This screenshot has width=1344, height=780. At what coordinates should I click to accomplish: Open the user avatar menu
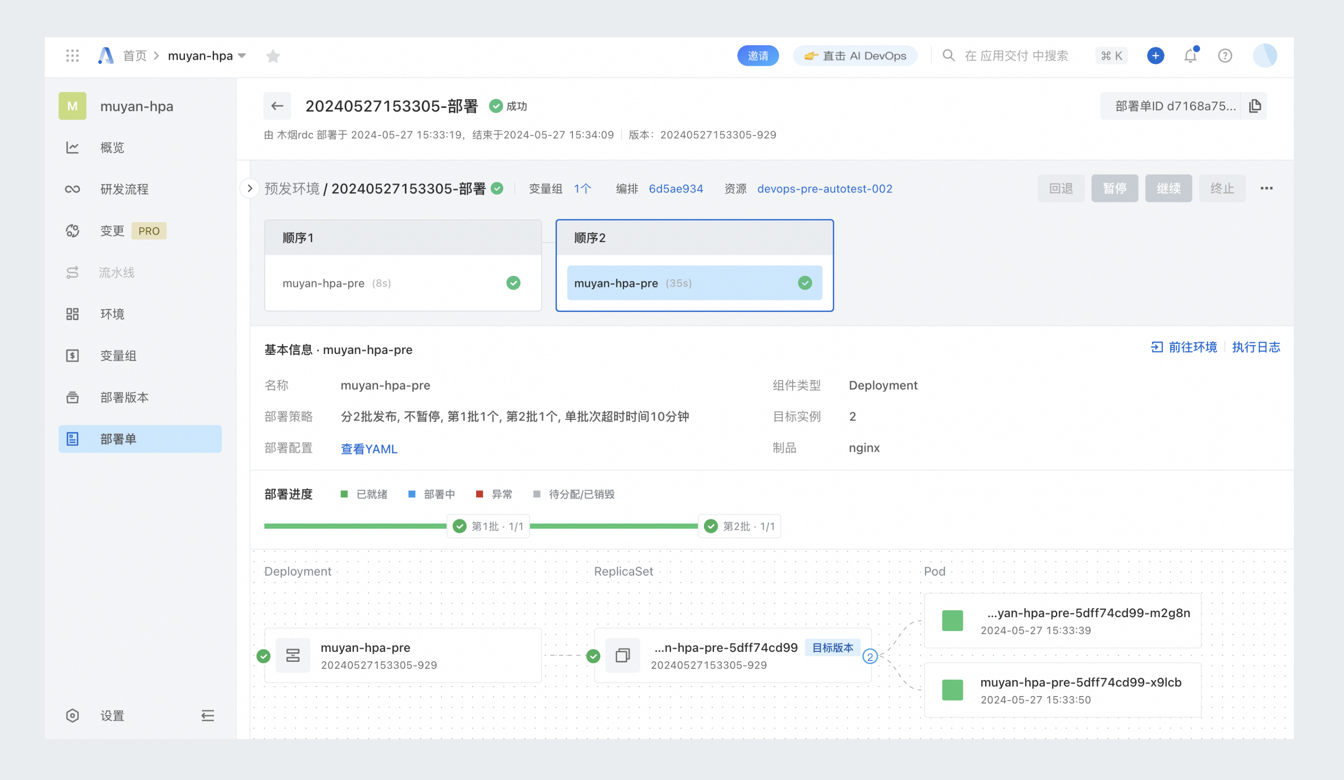[1265, 55]
